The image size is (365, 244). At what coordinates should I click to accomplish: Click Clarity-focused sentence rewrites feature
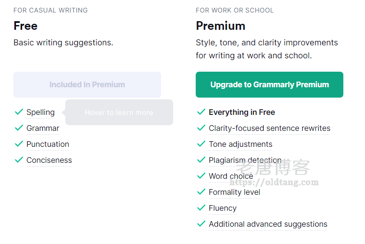[269, 128]
